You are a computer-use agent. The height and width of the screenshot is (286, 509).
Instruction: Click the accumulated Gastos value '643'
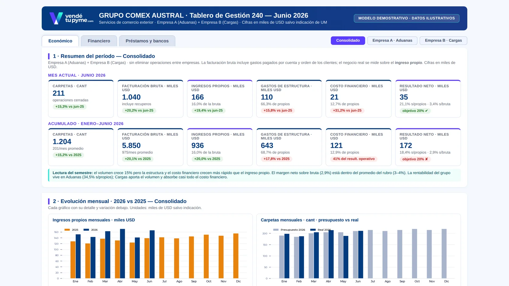coord(267,145)
